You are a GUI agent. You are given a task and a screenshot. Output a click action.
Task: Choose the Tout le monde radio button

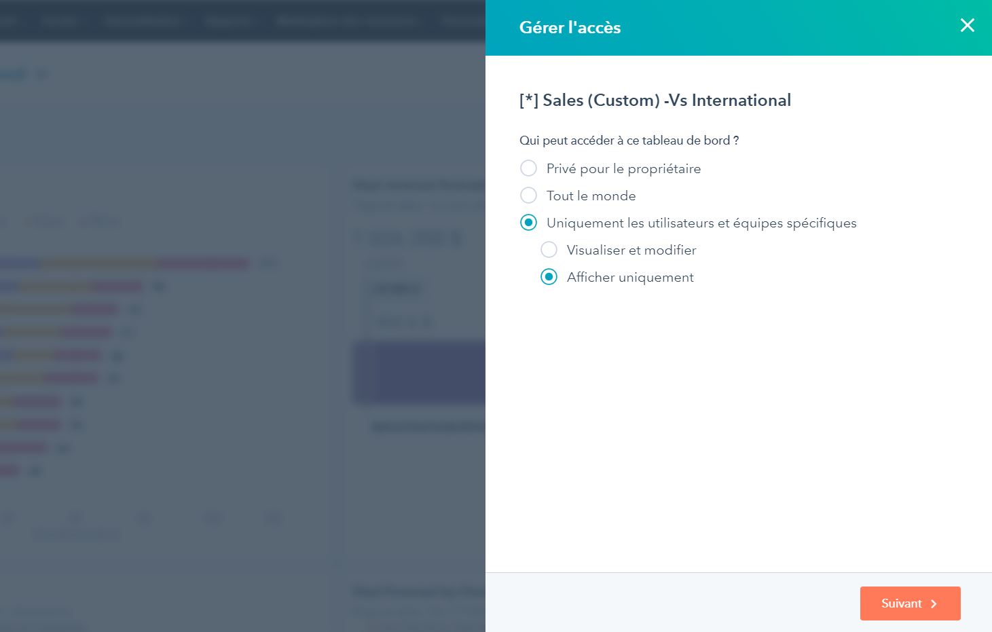point(528,196)
